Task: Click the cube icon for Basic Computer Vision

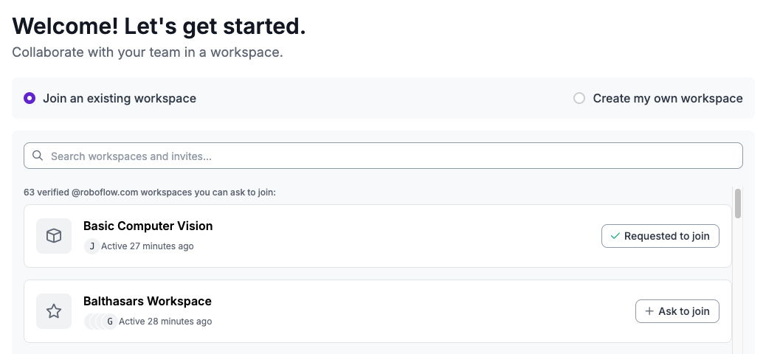Action: click(54, 236)
